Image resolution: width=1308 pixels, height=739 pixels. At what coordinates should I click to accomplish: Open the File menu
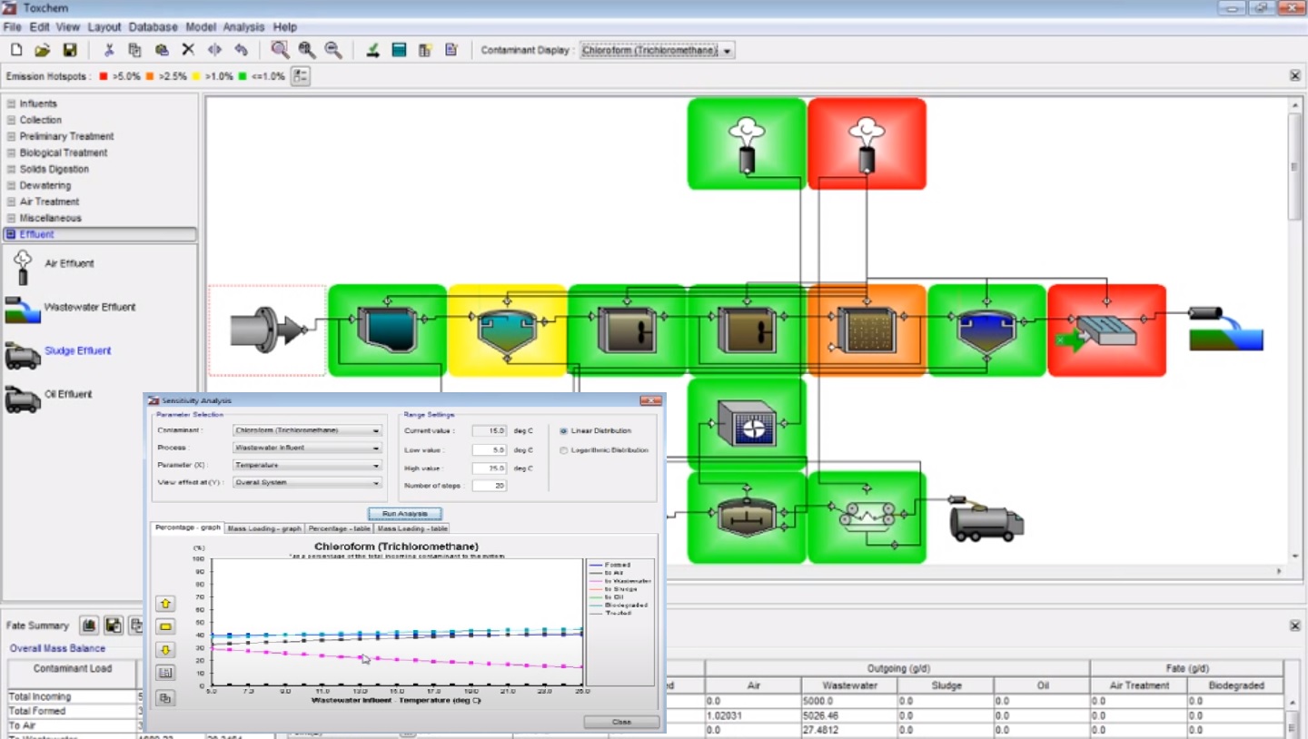[12, 27]
